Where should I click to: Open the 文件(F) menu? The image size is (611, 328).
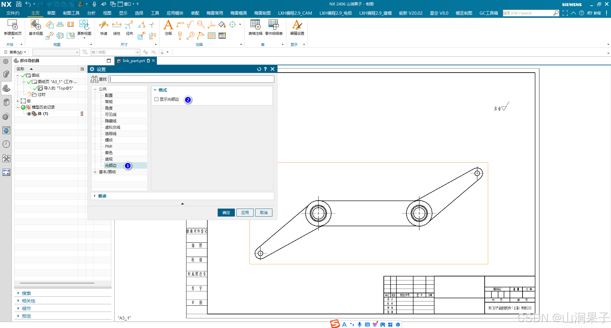pos(13,13)
